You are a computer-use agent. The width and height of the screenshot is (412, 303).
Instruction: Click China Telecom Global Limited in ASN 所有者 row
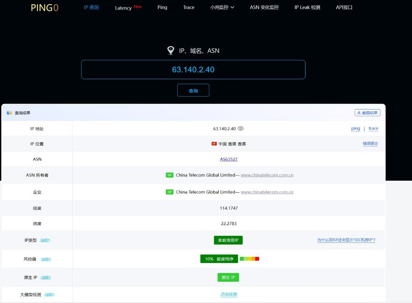(x=205, y=175)
